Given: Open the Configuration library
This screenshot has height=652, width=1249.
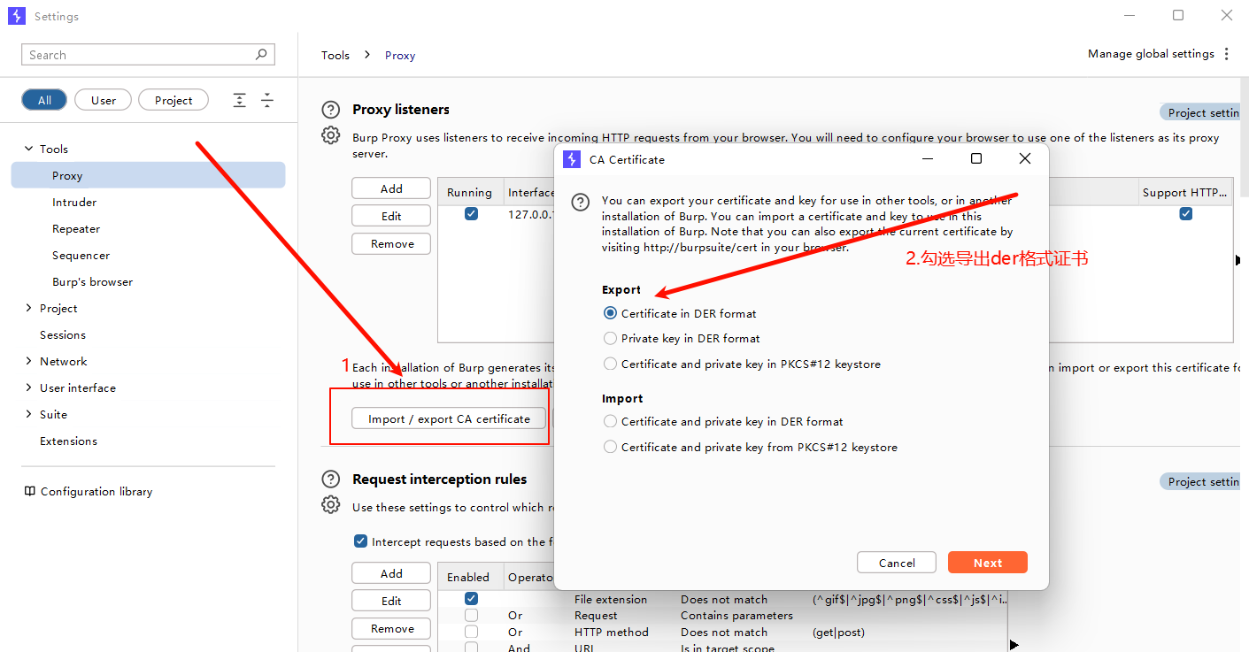Looking at the screenshot, I should 96,491.
